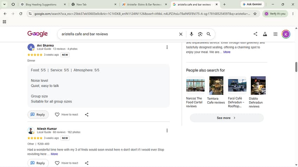This screenshot has width=298, height=167.
Task: Share Nilesh Kumar's review
Action: pos(87,163)
